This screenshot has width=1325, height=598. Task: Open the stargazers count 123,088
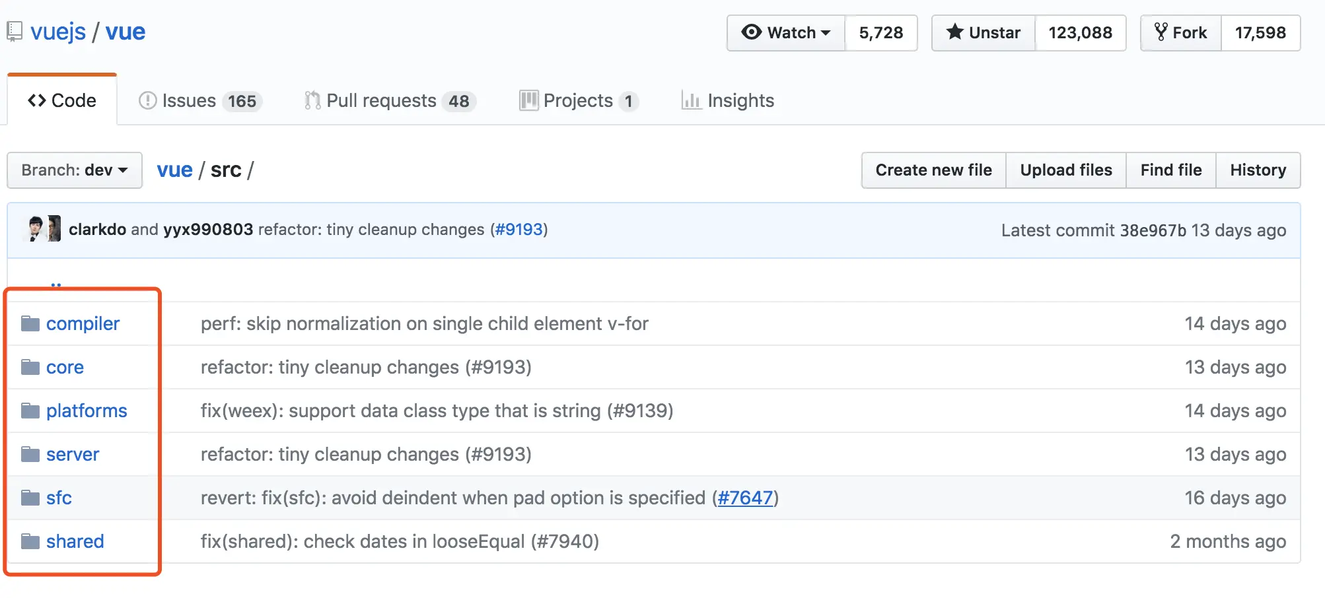[1080, 33]
